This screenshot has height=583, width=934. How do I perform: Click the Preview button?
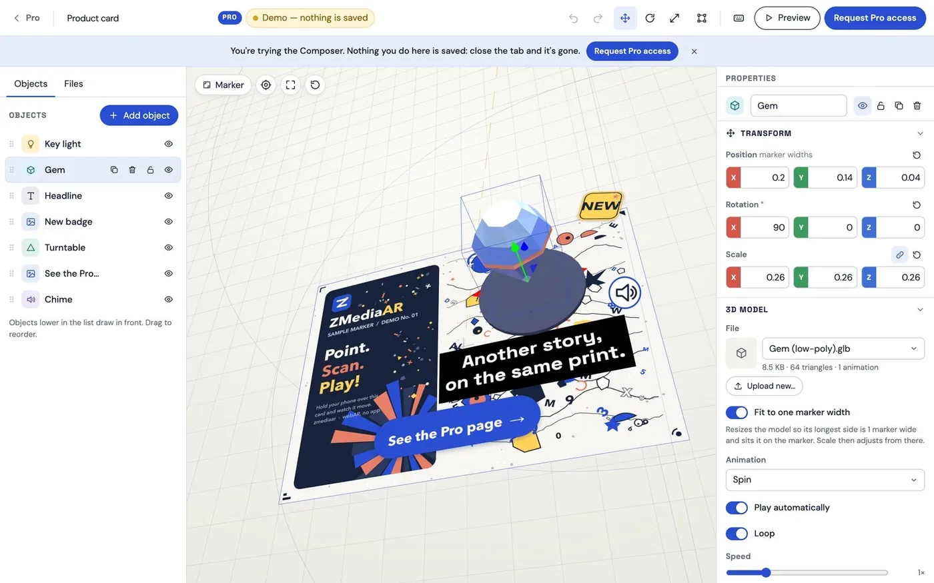[x=787, y=18]
